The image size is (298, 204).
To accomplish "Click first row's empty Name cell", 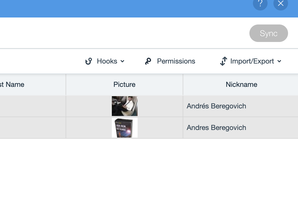I will (32, 106).
